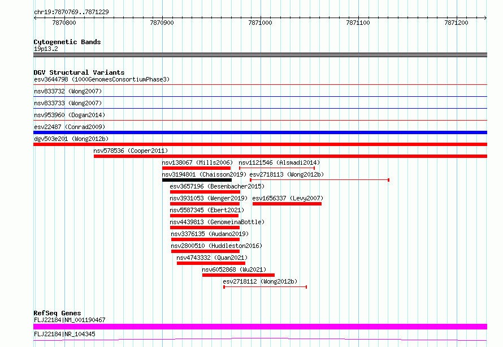Click the 7871100 ruler position label
The image size is (503, 347).
coord(358,23)
